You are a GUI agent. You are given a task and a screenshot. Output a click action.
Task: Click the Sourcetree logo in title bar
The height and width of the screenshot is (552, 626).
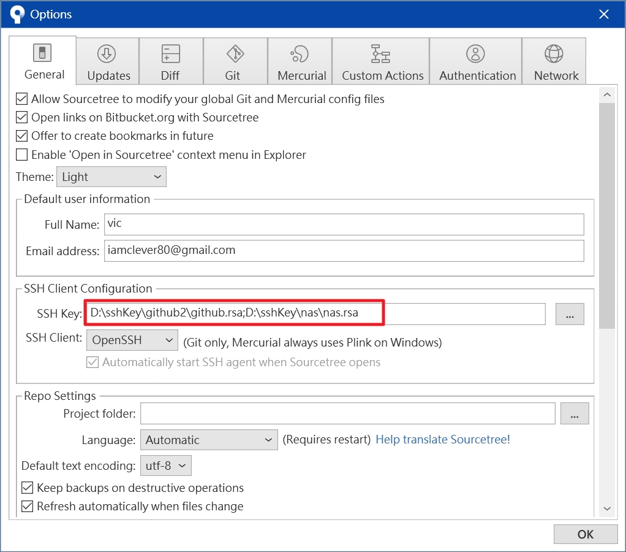coord(17,14)
